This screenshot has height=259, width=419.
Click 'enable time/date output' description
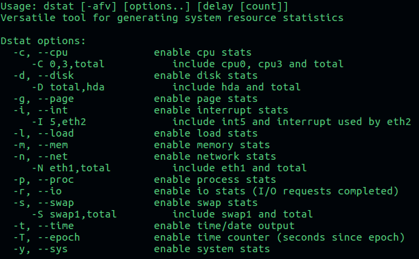224,226
